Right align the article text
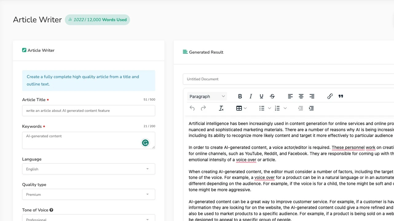 point(312,96)
